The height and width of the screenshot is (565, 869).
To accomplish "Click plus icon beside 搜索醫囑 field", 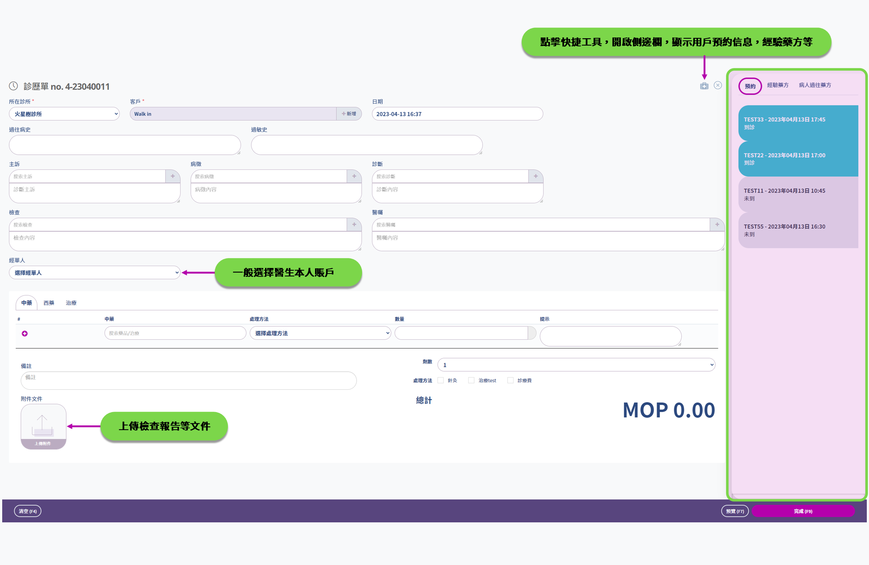I will 717,224.
